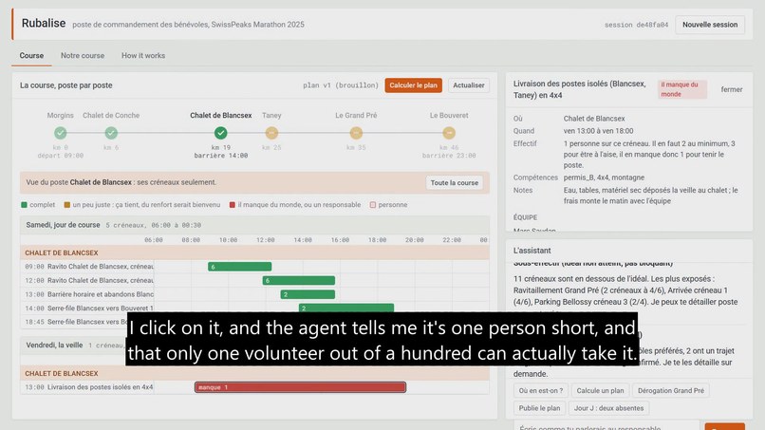This screenshot has height=430, width=765.
Task: Click the Quand value ven 13:00 à ven 18:00
Action: (598, 131)
